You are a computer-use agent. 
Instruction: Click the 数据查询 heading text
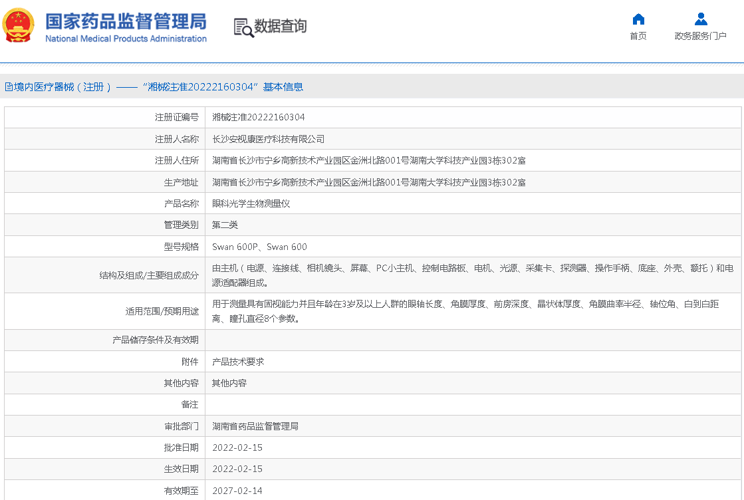281,27
